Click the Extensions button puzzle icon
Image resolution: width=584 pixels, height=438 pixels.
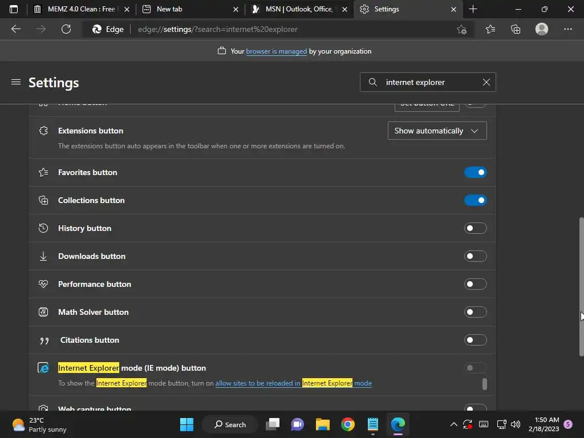43,131
